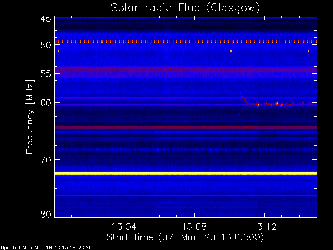Viewport: 333px width, 250px height.
Task: Click the 'Solar radio Flux (Glasgow)' title
Action: tap(185, 8)
